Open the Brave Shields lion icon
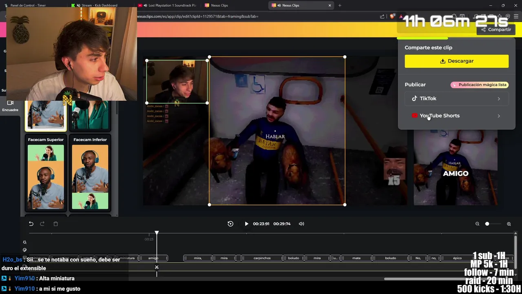 392,16
